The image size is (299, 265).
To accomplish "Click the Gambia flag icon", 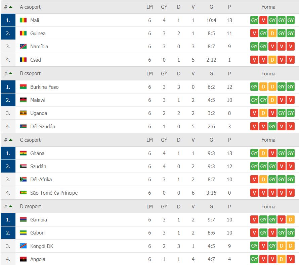I will 23,220.
